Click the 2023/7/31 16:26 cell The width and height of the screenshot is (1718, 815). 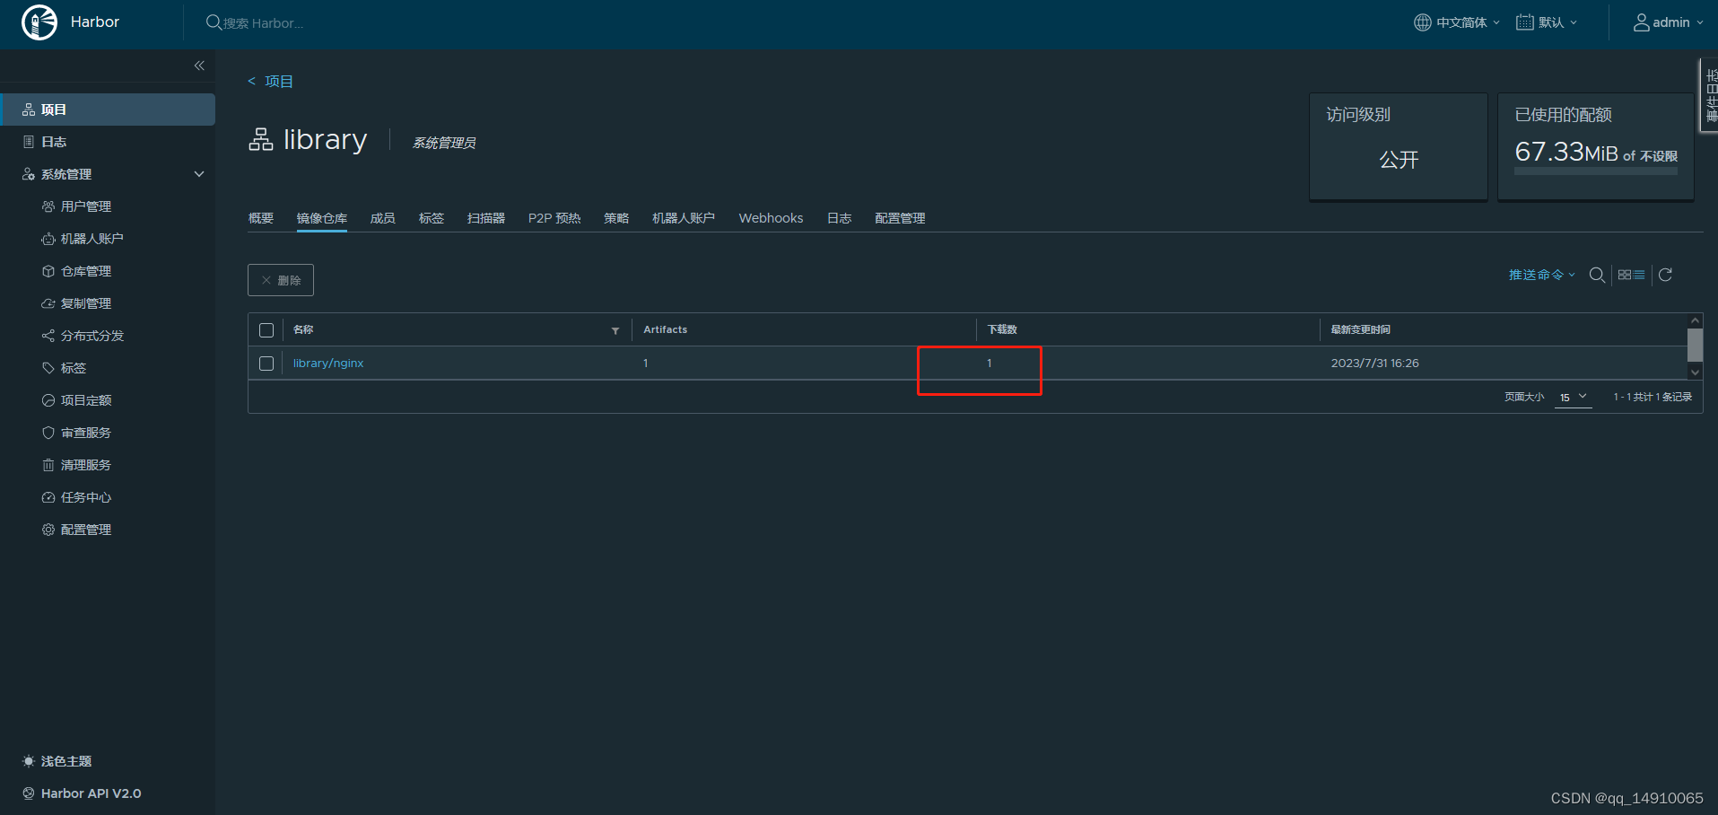point(1374,364)
